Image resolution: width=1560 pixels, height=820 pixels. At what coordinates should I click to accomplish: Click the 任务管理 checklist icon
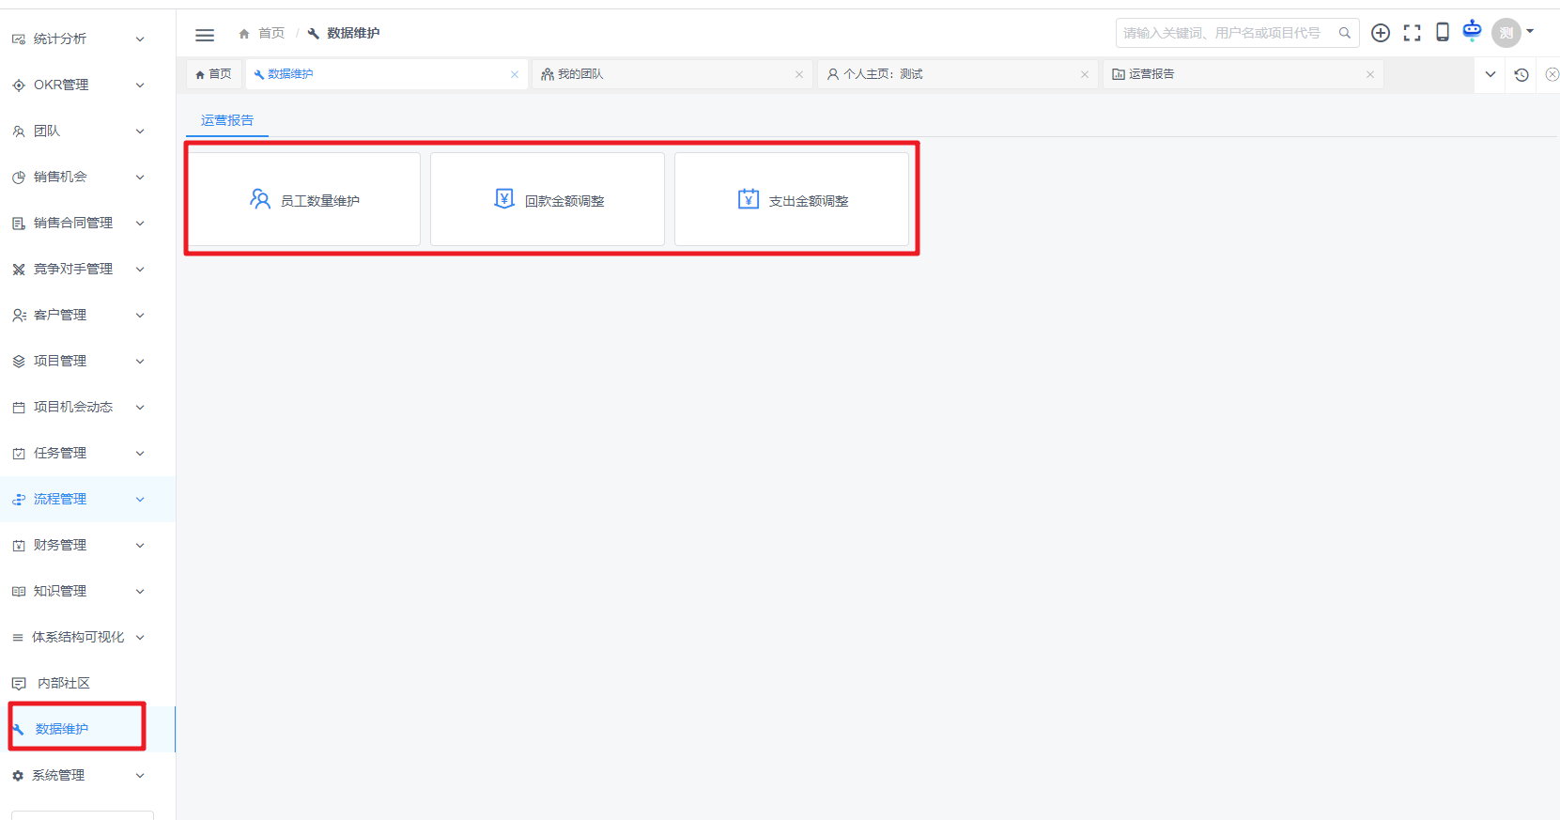[x=19, y=454]
